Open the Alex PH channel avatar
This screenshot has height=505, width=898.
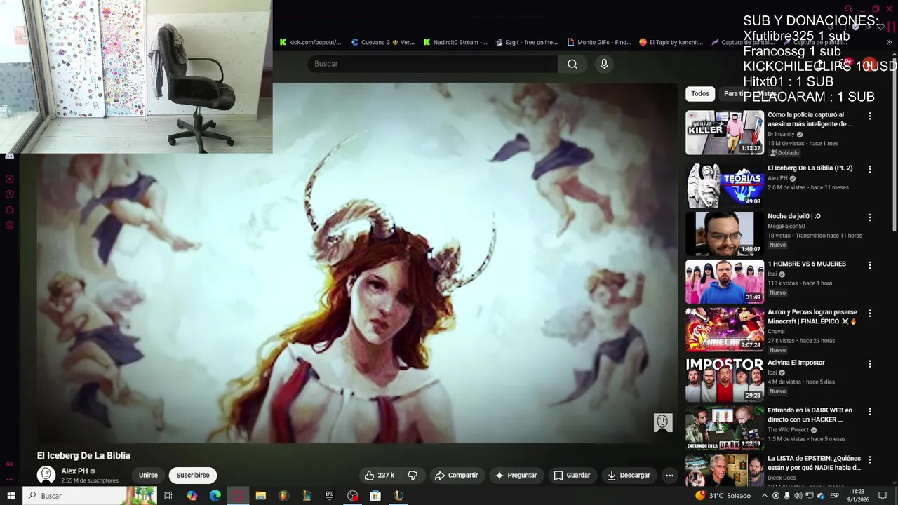(46, 475)
